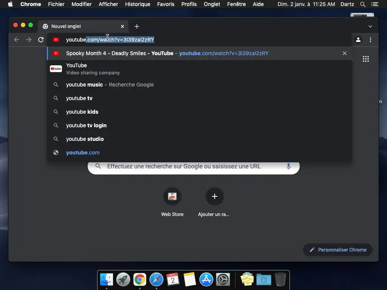Click the Dartz user name in menu bar

coord(347,4)
